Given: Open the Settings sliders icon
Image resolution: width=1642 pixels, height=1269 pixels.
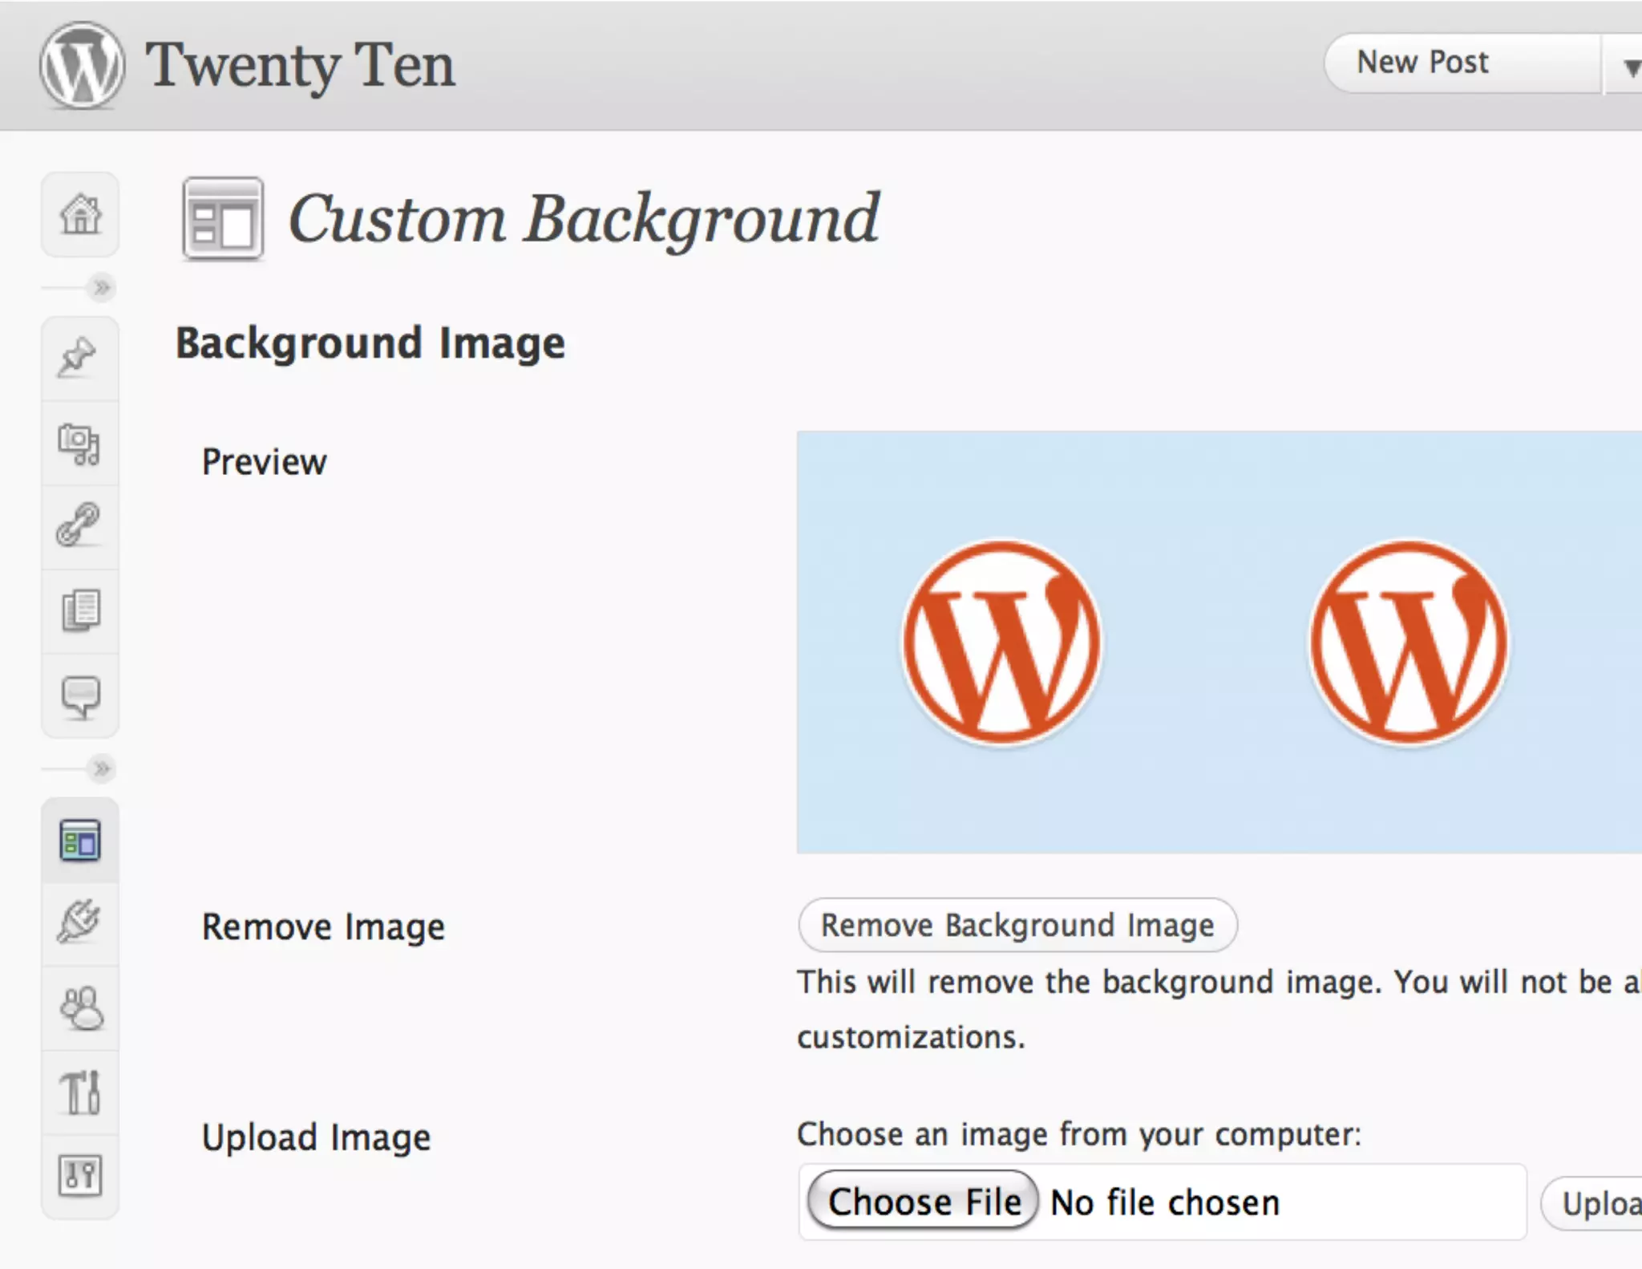Looking at the screenshot, I should 80,1176.
